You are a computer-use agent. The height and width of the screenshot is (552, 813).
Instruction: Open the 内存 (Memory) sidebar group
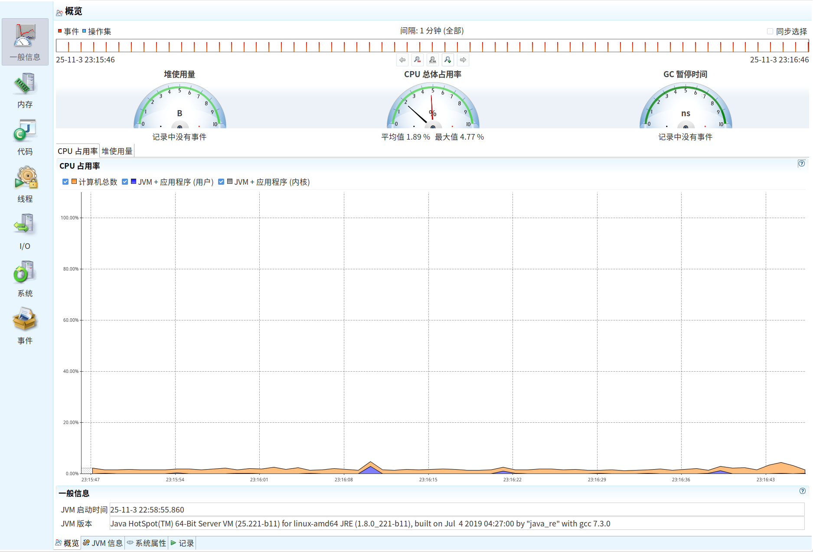click(25, 91)
